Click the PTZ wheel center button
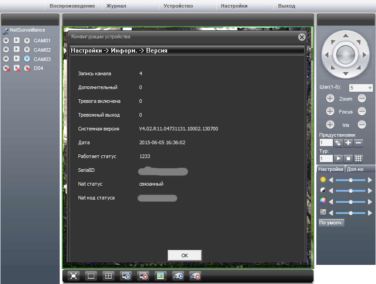 (346, 55)
